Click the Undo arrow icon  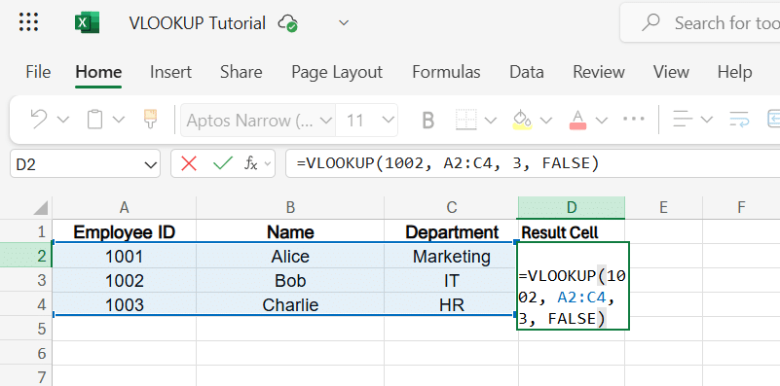pos(39,120)
